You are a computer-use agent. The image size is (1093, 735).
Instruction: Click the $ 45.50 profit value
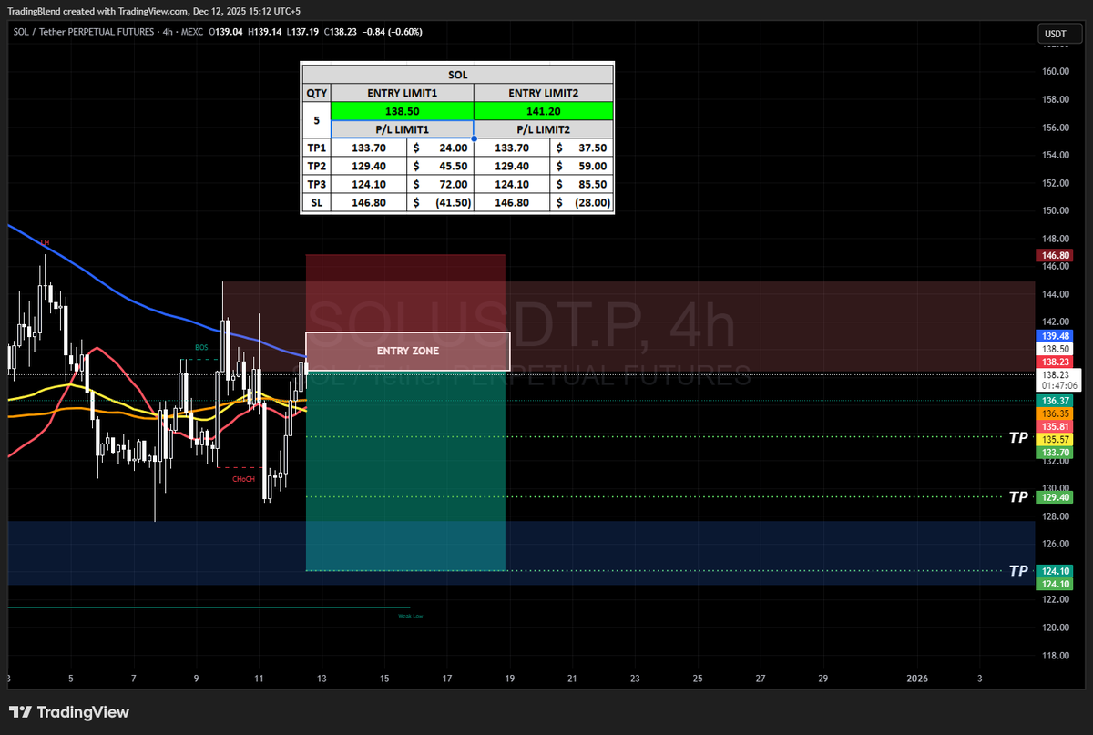pyautogui.click(x=440, y=166)
